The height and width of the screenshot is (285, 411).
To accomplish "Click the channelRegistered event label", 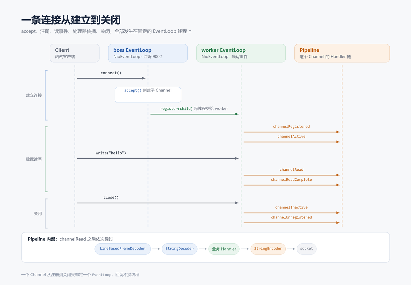I will (x=291, y=127).
